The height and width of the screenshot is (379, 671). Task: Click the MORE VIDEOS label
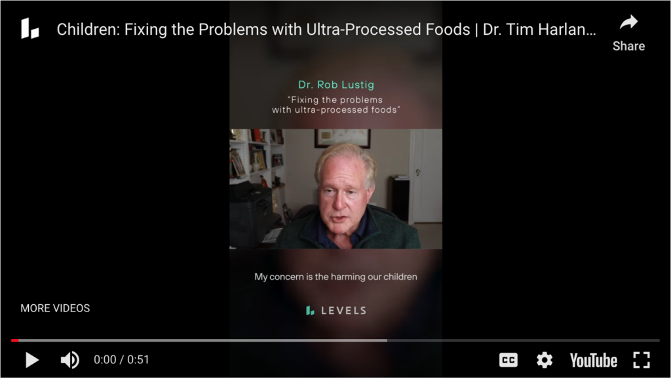tap(55, 308)
